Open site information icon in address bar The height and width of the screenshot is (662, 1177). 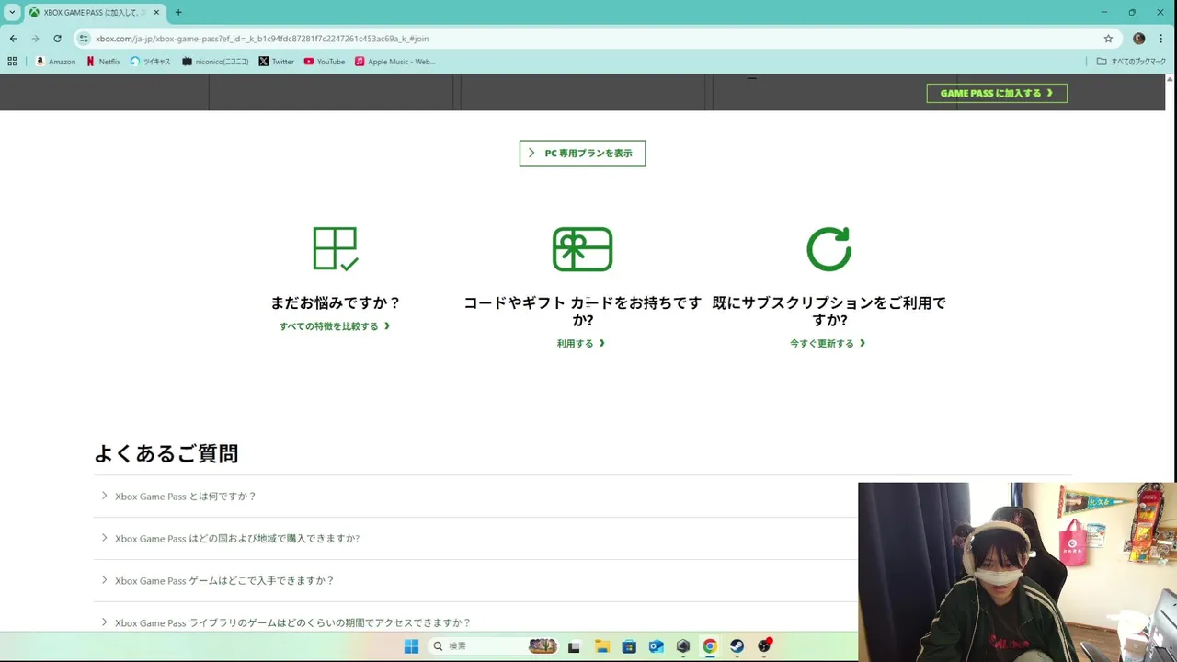tap(84, 39)
